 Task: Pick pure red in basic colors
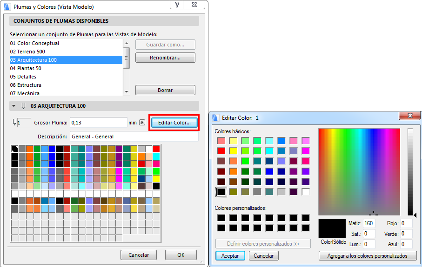(x=221, y=151)
